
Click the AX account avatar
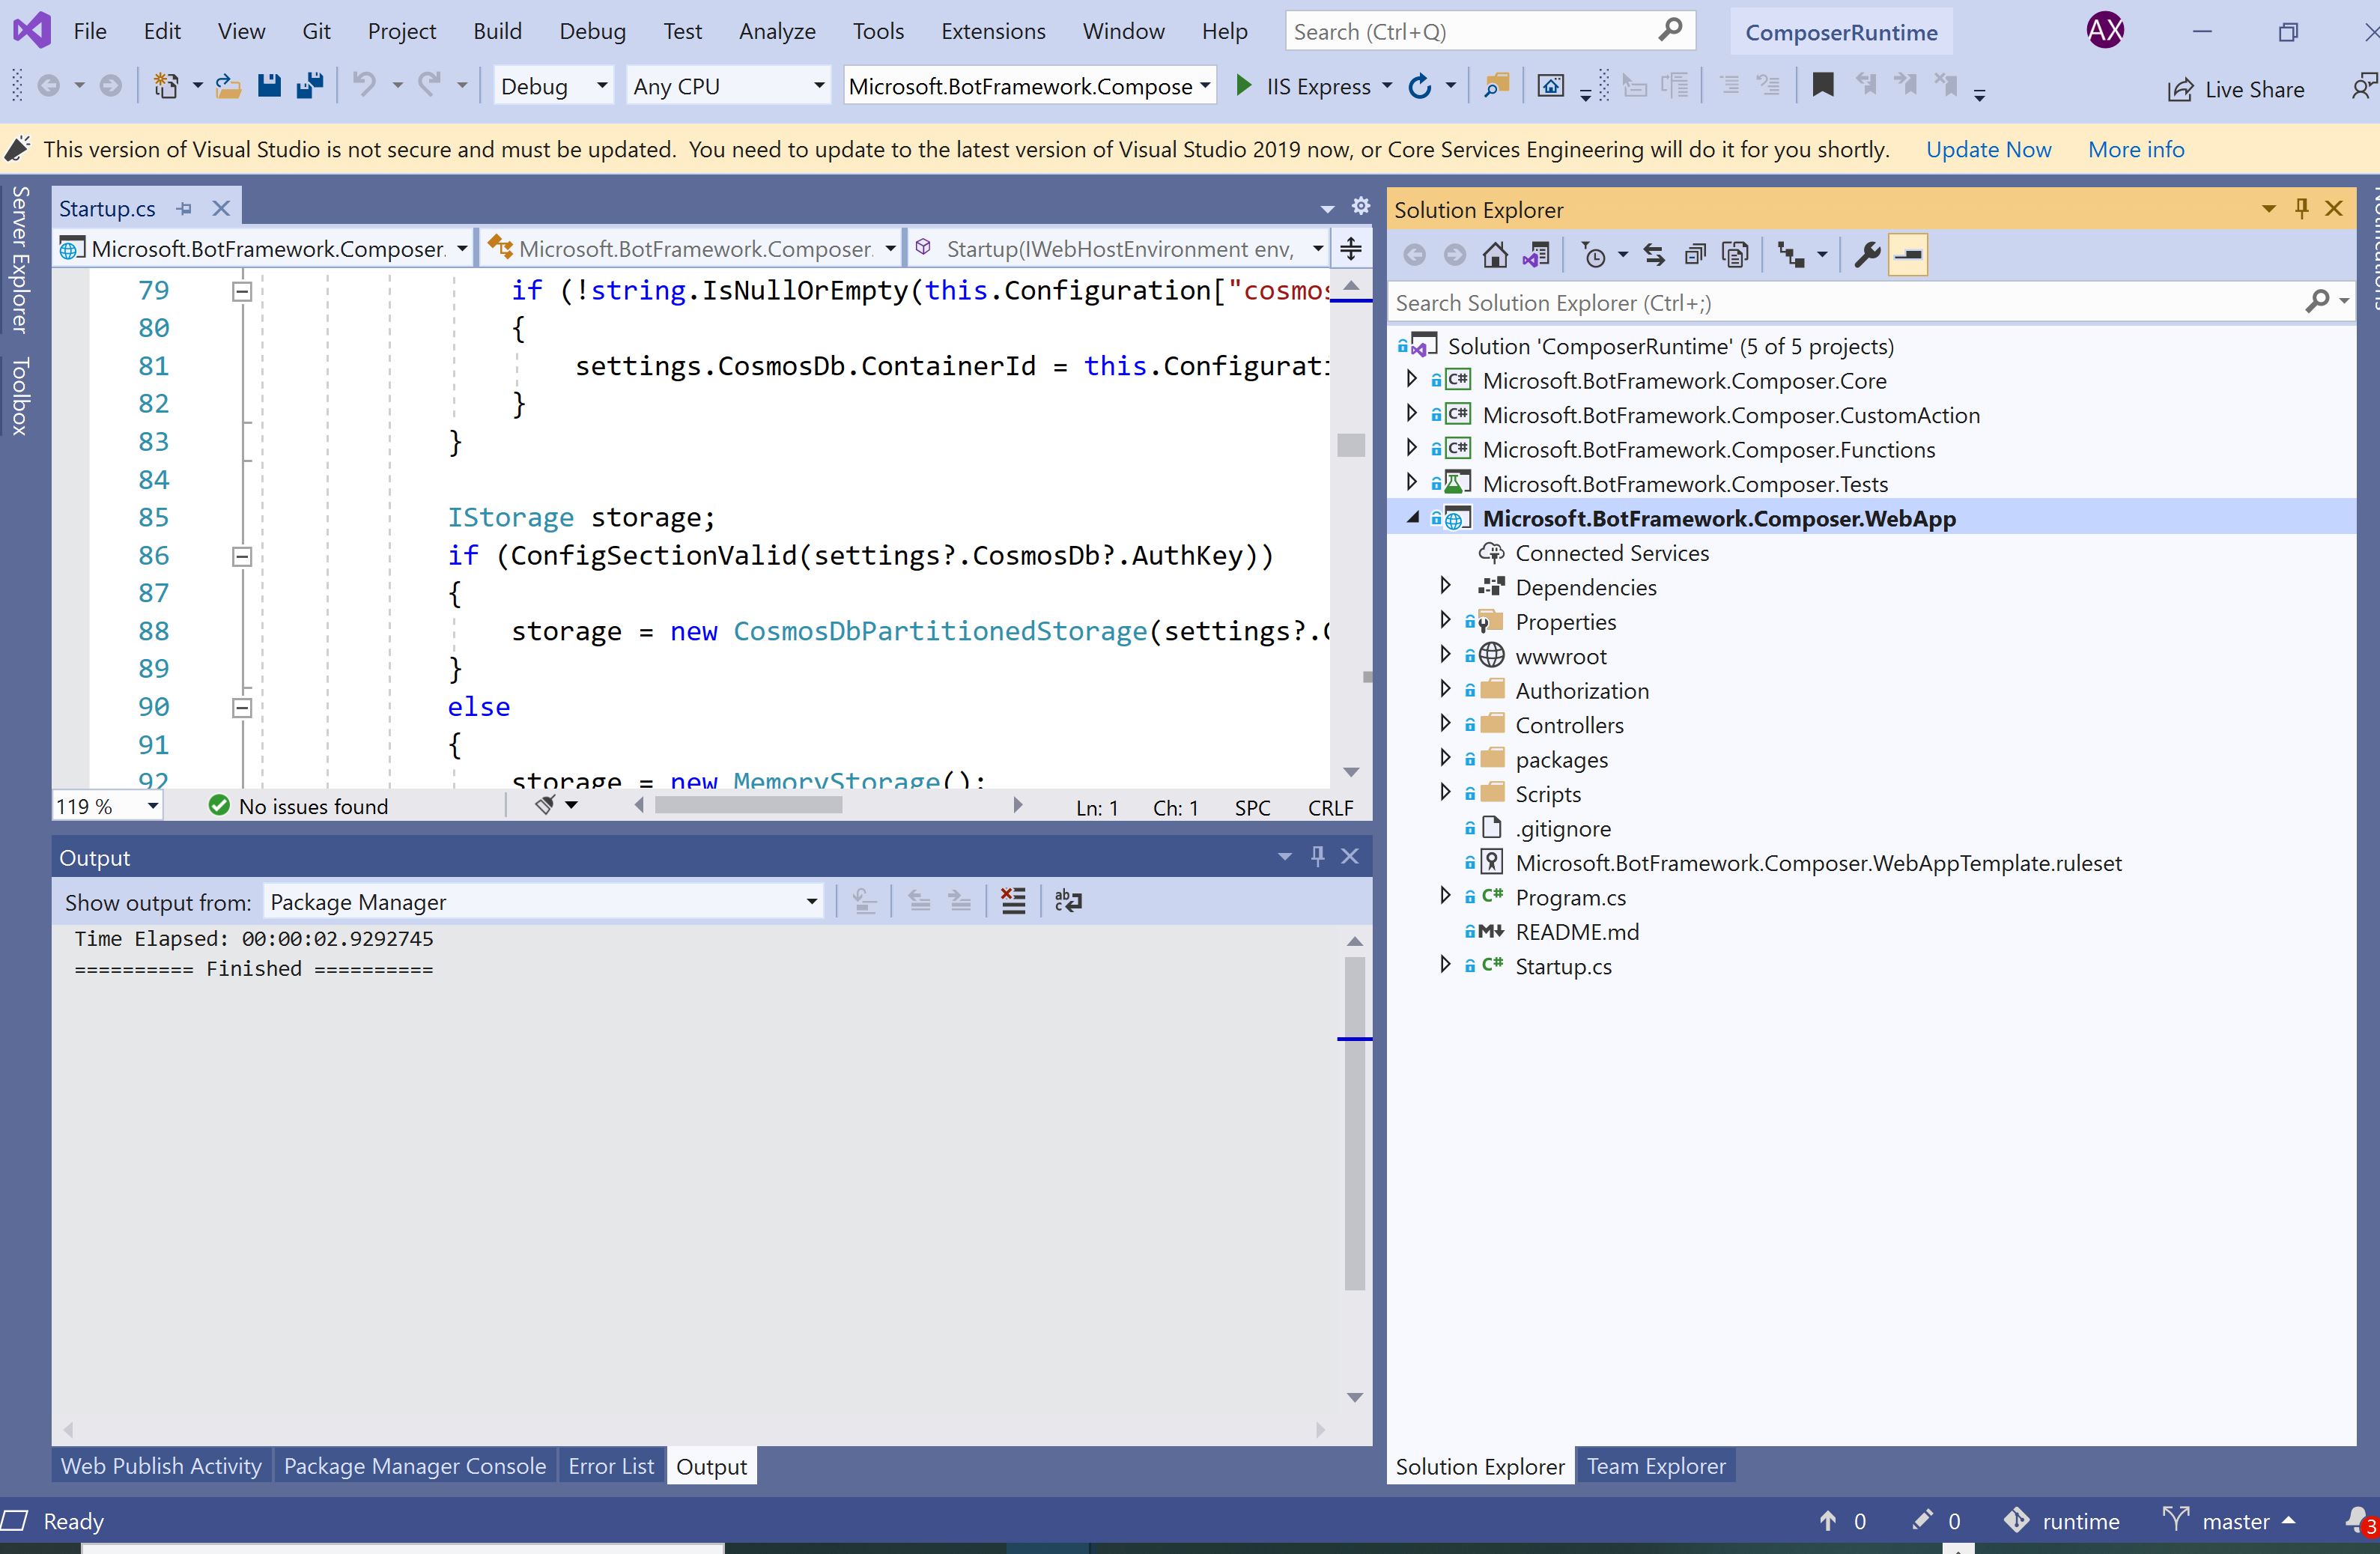tap(2105, 30)
